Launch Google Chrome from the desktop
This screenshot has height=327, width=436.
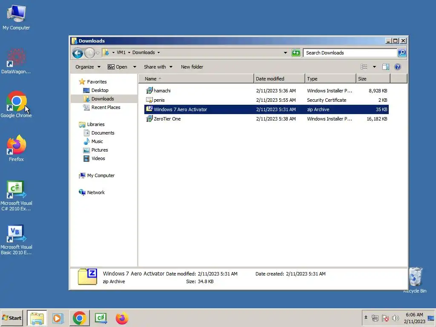tap(16, 104)
